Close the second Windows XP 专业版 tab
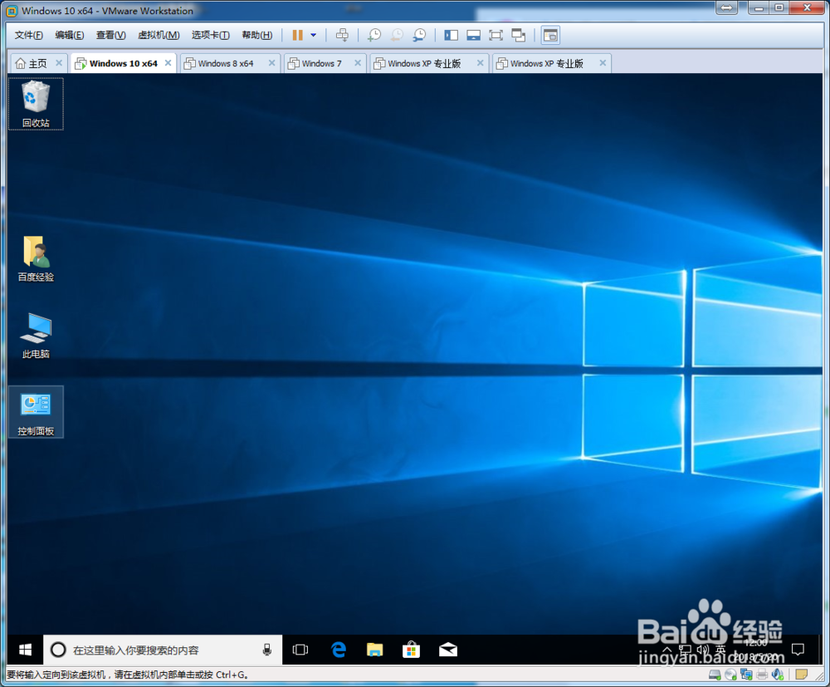The width and height of the screenshot is (830, 687). pyautogui.click(x=603, y=63)
